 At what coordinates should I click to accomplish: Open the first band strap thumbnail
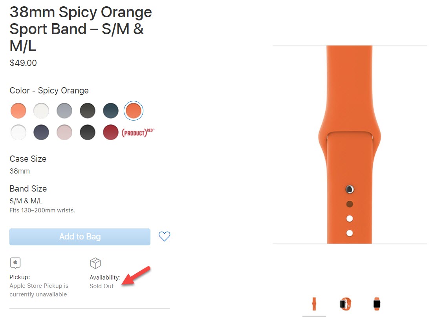(x=314, y=303)
